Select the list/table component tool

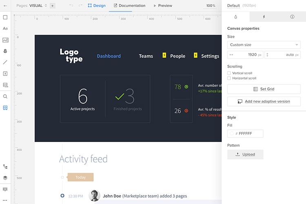(5, 85)
